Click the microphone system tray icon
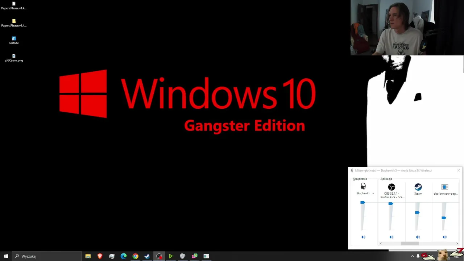 (418, 256)
